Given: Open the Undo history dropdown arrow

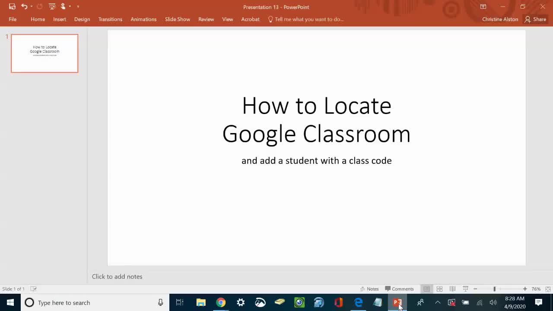Looking at the screenshot, I should [32, 6].
